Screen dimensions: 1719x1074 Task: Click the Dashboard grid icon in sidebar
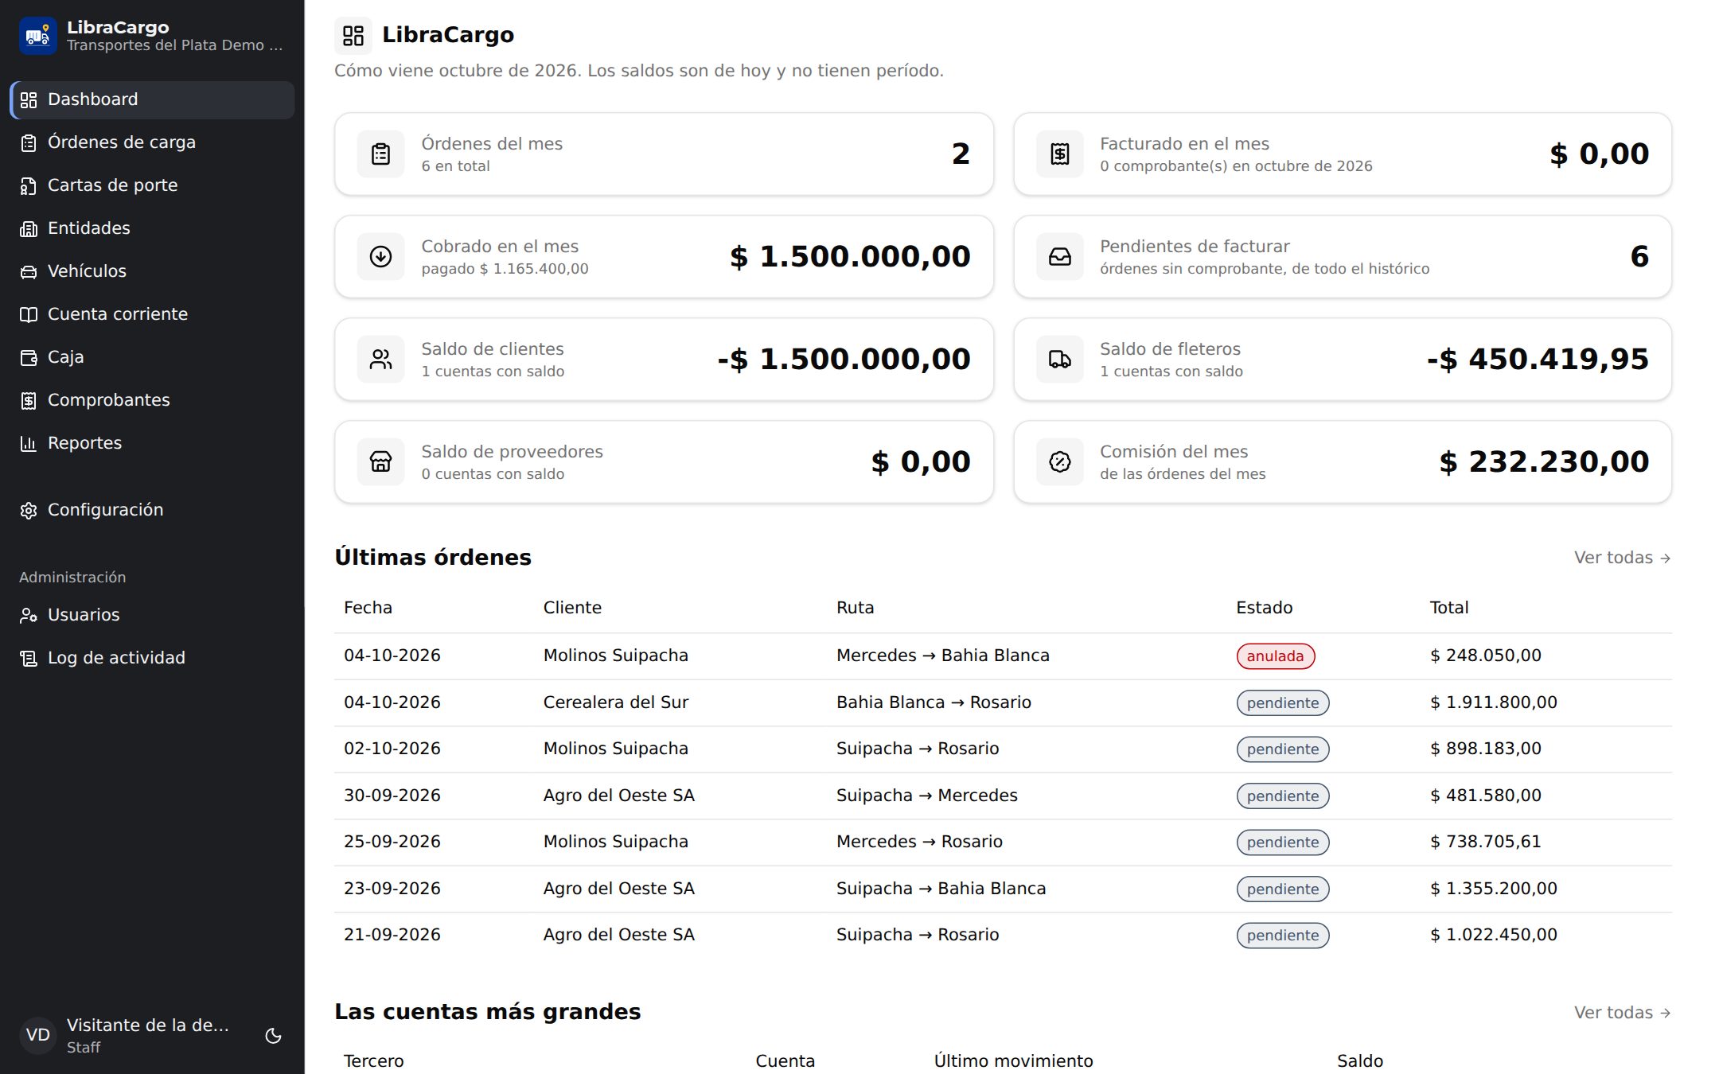(29, 100)
